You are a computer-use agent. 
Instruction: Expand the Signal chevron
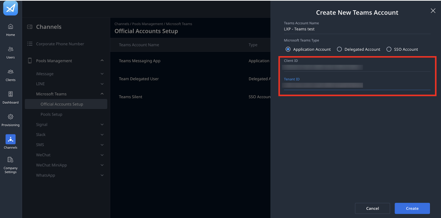(x=102, y=125)
